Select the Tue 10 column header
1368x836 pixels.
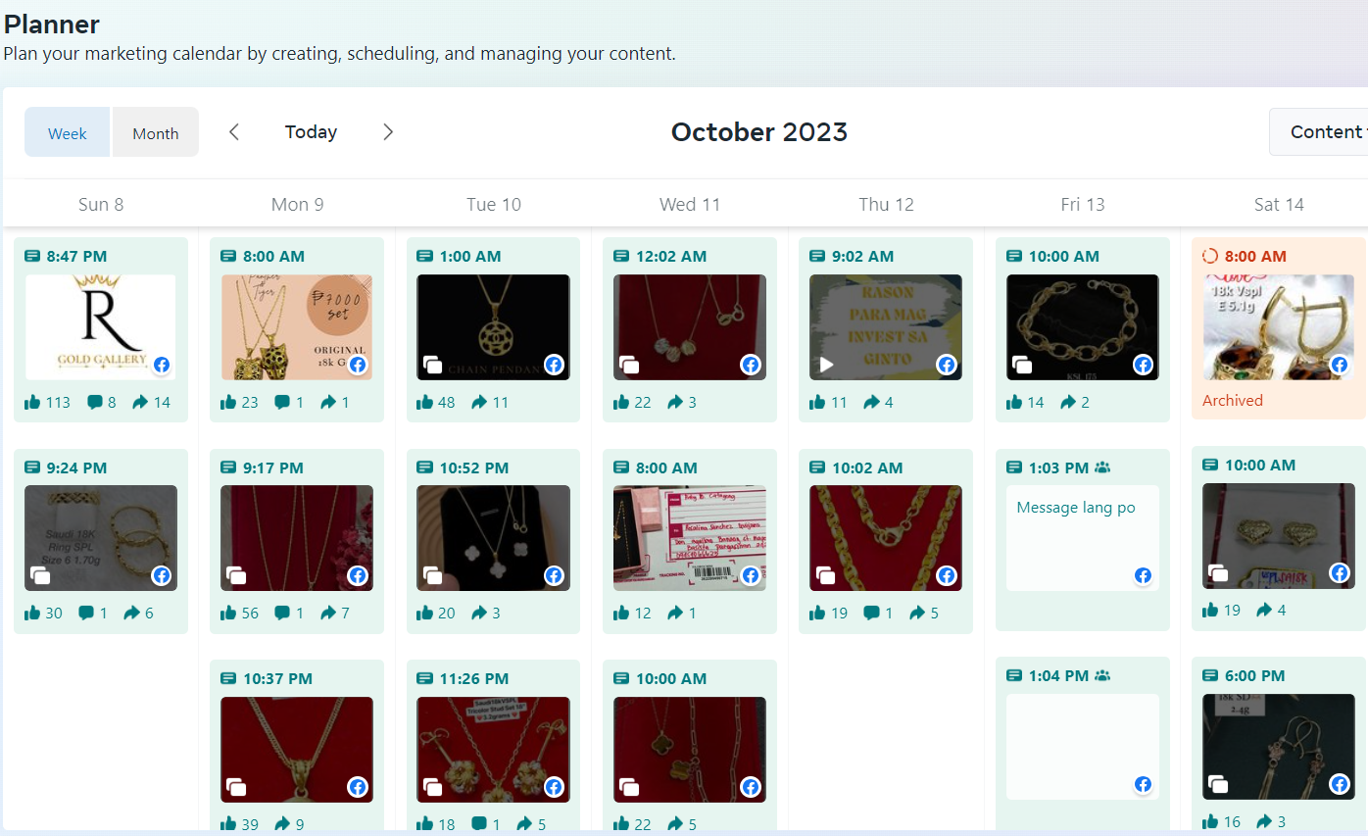click(x=494, y=204)
